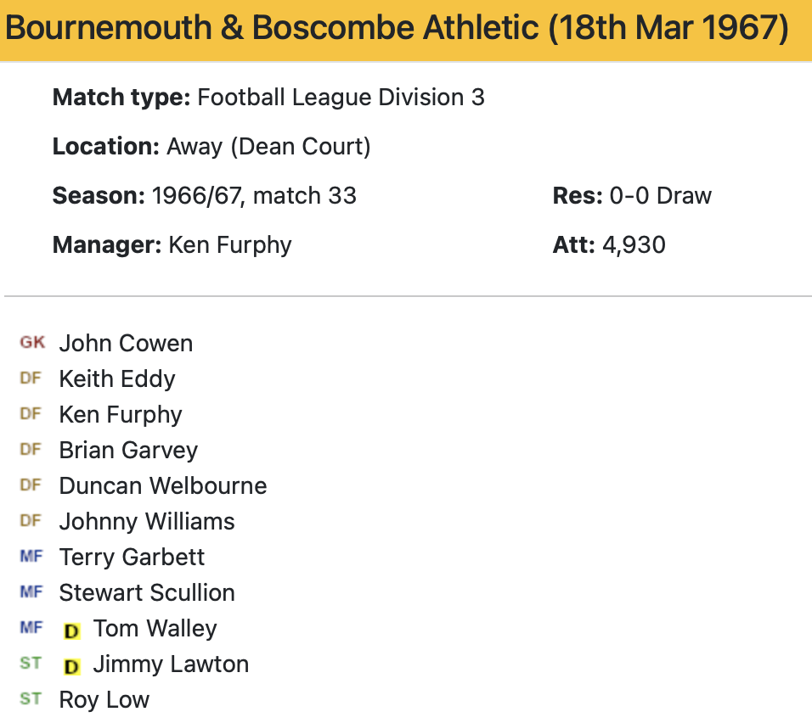This screenshot has height=723, width=812.
Task: Click the yellow D icon beside Jimmy Lawton
Action: 72,665
